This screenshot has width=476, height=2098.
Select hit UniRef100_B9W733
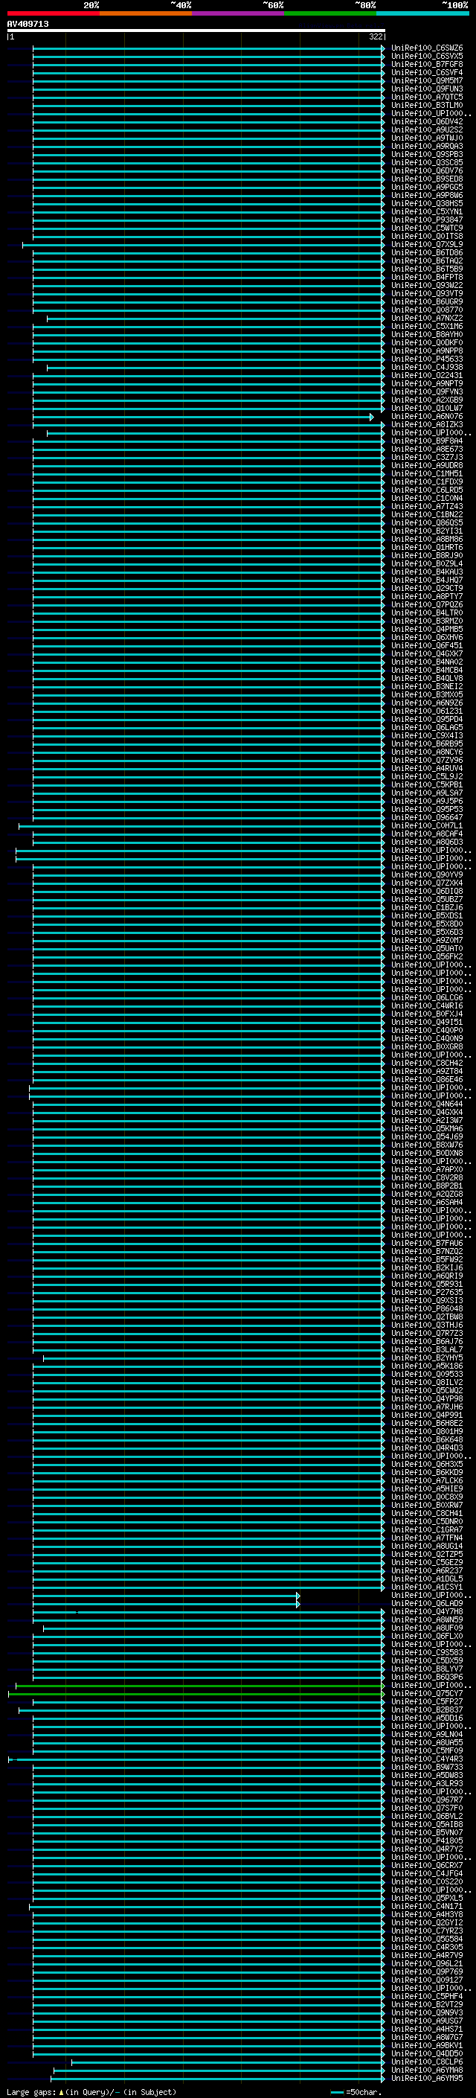click(x=426, y=1768)
